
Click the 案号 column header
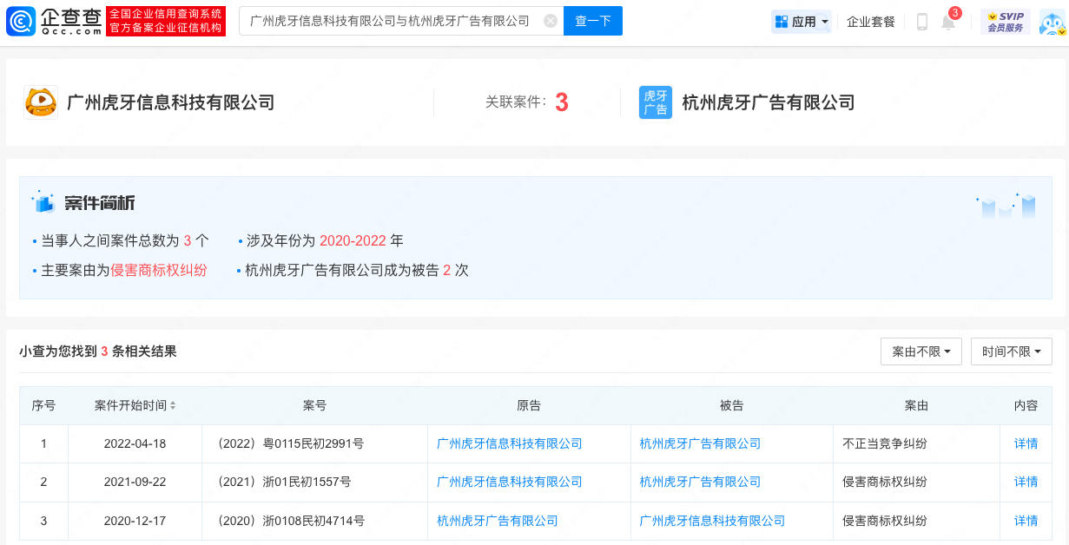point(315,405)
